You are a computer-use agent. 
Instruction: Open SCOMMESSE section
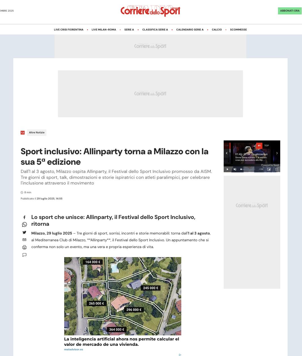pyautogui.click(x=238, y=30)
